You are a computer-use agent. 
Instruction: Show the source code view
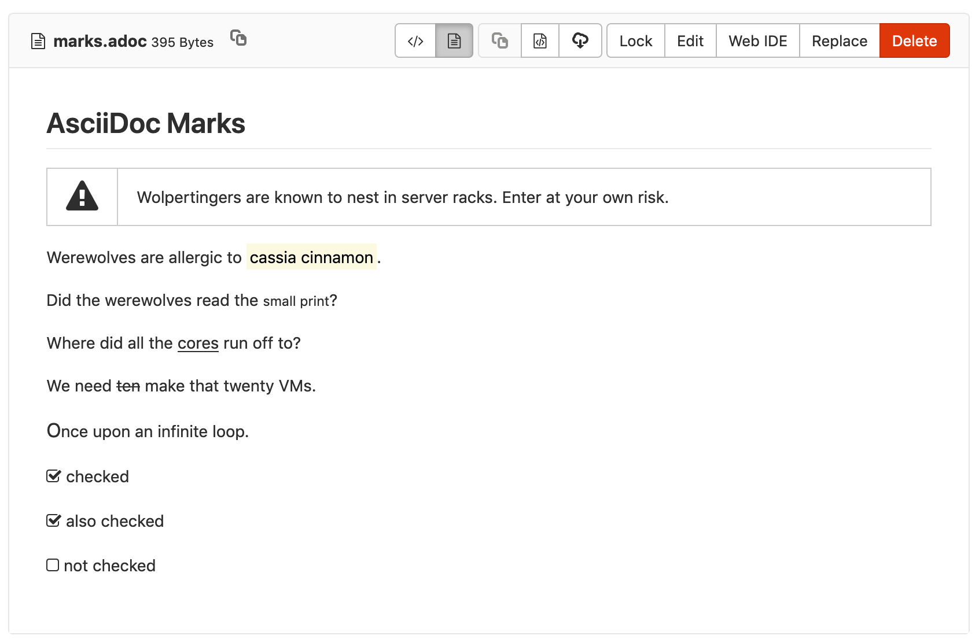click(x=415, y=41)
